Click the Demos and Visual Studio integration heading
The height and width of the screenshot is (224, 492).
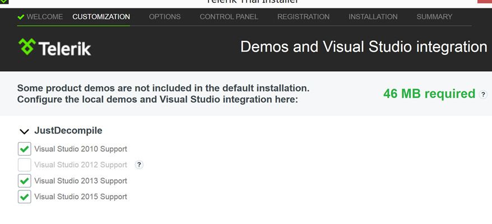363,47
